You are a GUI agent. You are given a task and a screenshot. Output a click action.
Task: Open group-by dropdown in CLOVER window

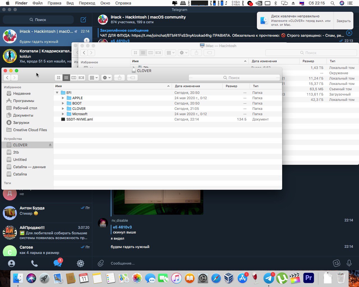tap(94, 78)
